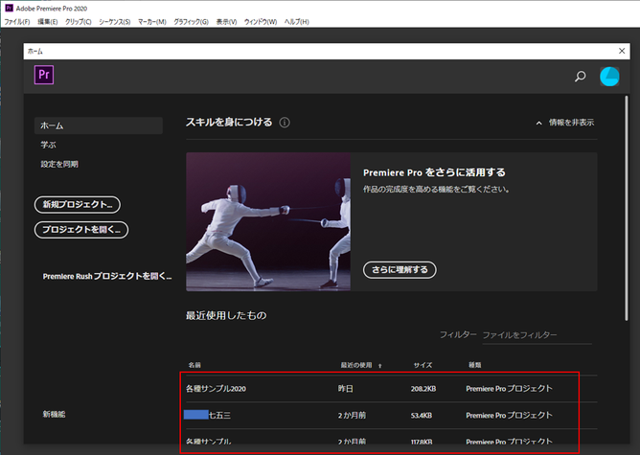
Task: Open the ヘルプ(H) menu
Action: point(297,22)
